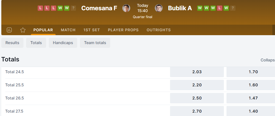
Task: Click question mark badge next to Bublik
Action: point(233,8)
